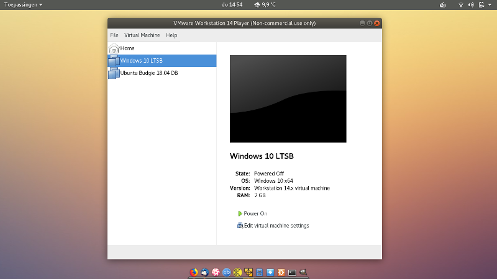The width and height of the screenshot is (497, 279).
Task: Open the Toepassingen applications menu
Action: pos(23,5)
